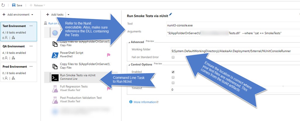Image resolution: width=300 pixels, height=121 pixels.
Task: Tick the checkbox directly above Timeout field
Action: 173,83
